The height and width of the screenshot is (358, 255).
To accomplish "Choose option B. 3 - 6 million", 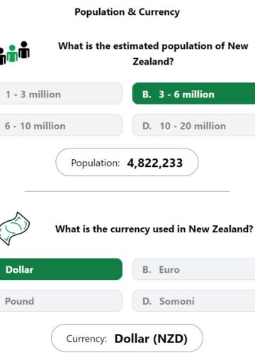I will pyautogui.click(x=193, y=94).
